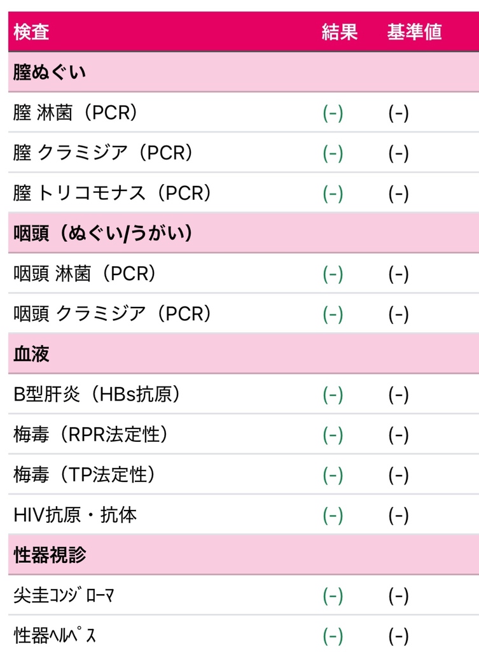Select the B型肝炎（HBs抗原）row
This screenshot has height=652, width=479.
tap(244, 394)
